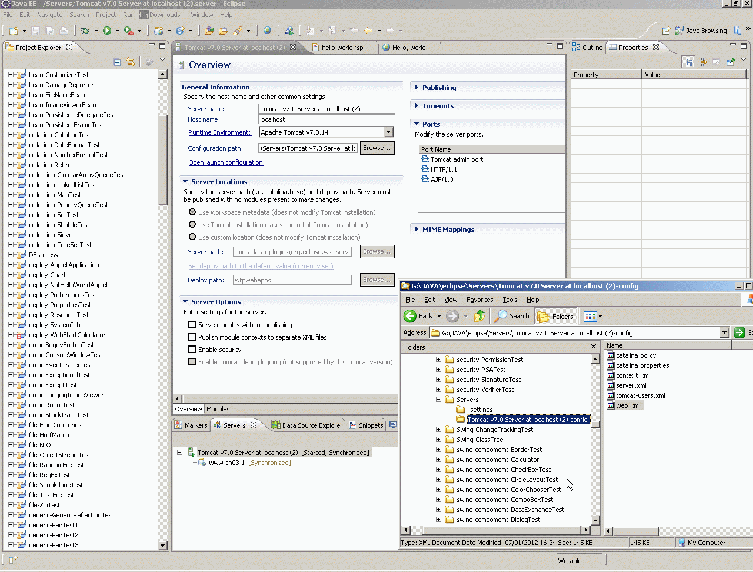Open the Runtime Environment dropdown
Image resolution: width=753 pixels, height=572 pixels.
click(388, 132)
